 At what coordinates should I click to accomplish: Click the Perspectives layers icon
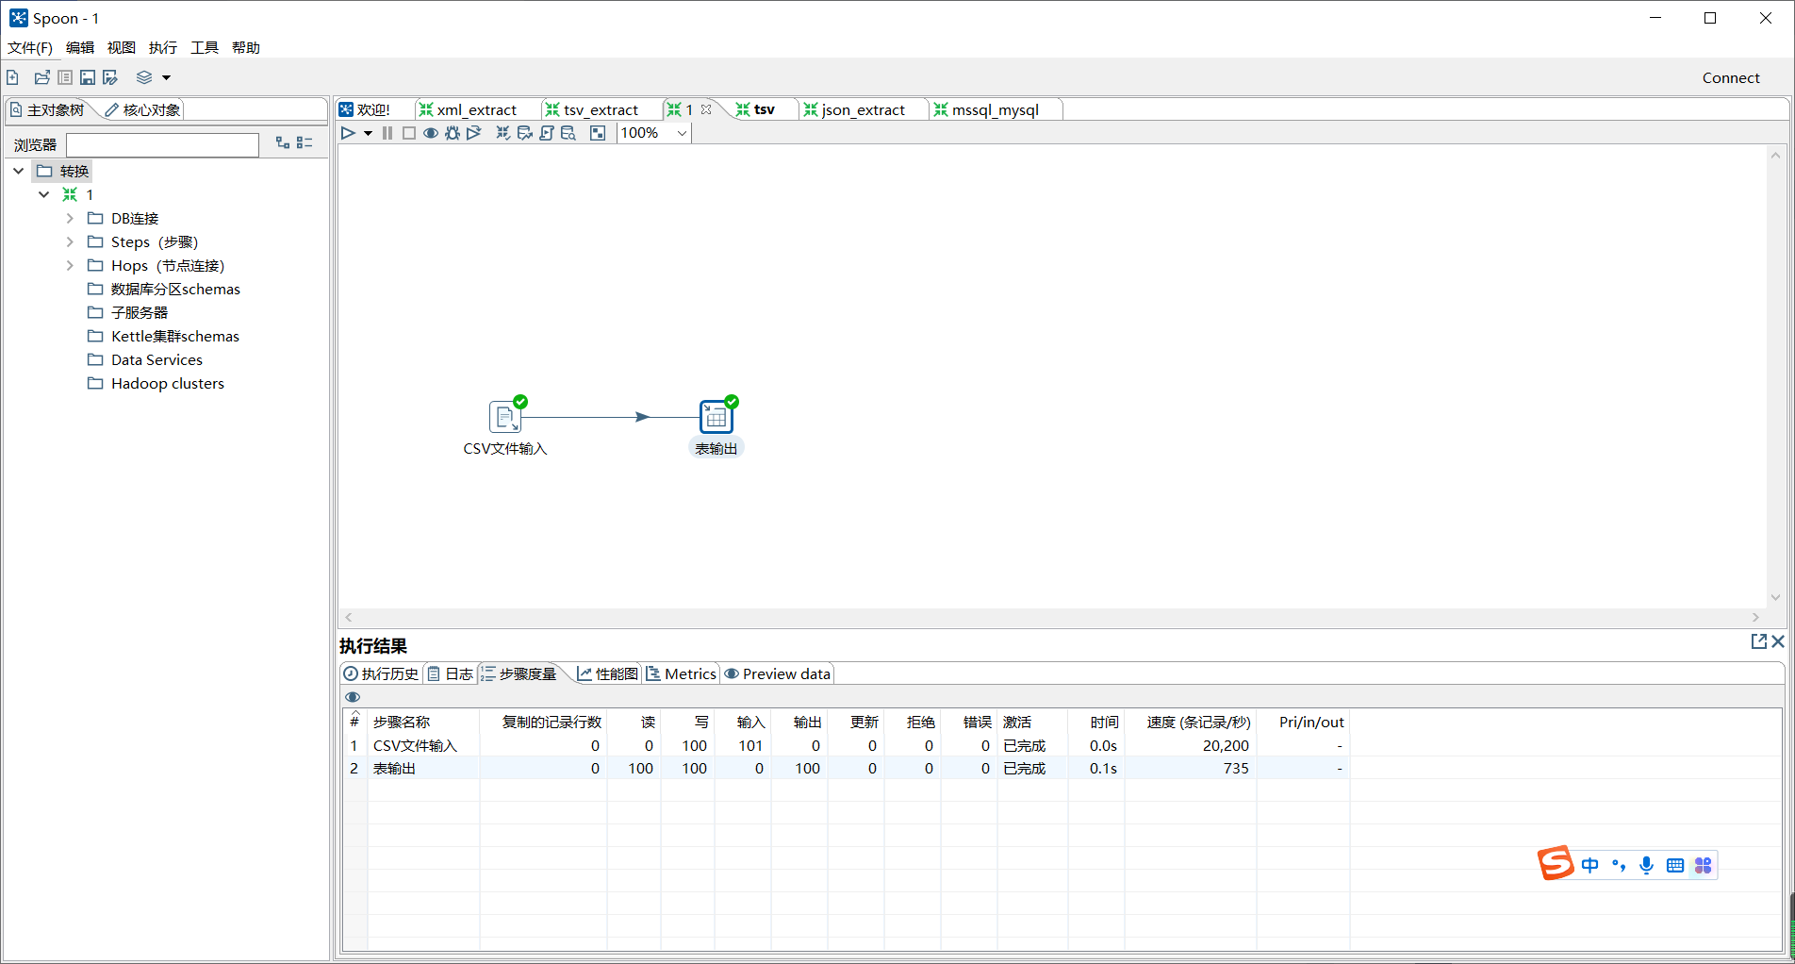tap(144, 77)
